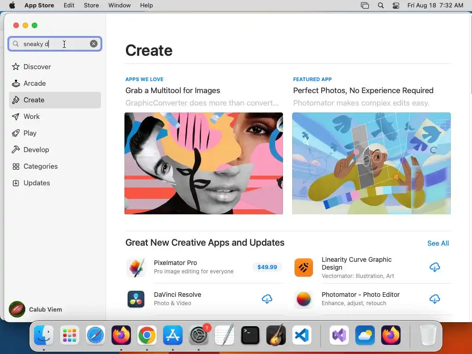The height and width of the screenshot is (354, 472).
Task: Open the Help menu
Action: 146,6
